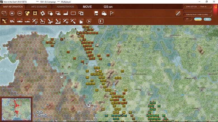Click the Ivanovo city label on the map
The image size is (218, 122).
(x=202, y=88)
